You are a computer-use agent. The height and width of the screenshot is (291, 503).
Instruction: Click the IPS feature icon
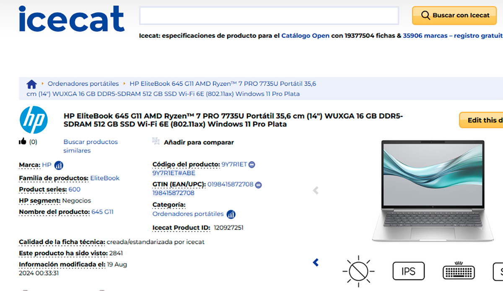(x=409, y=271)
